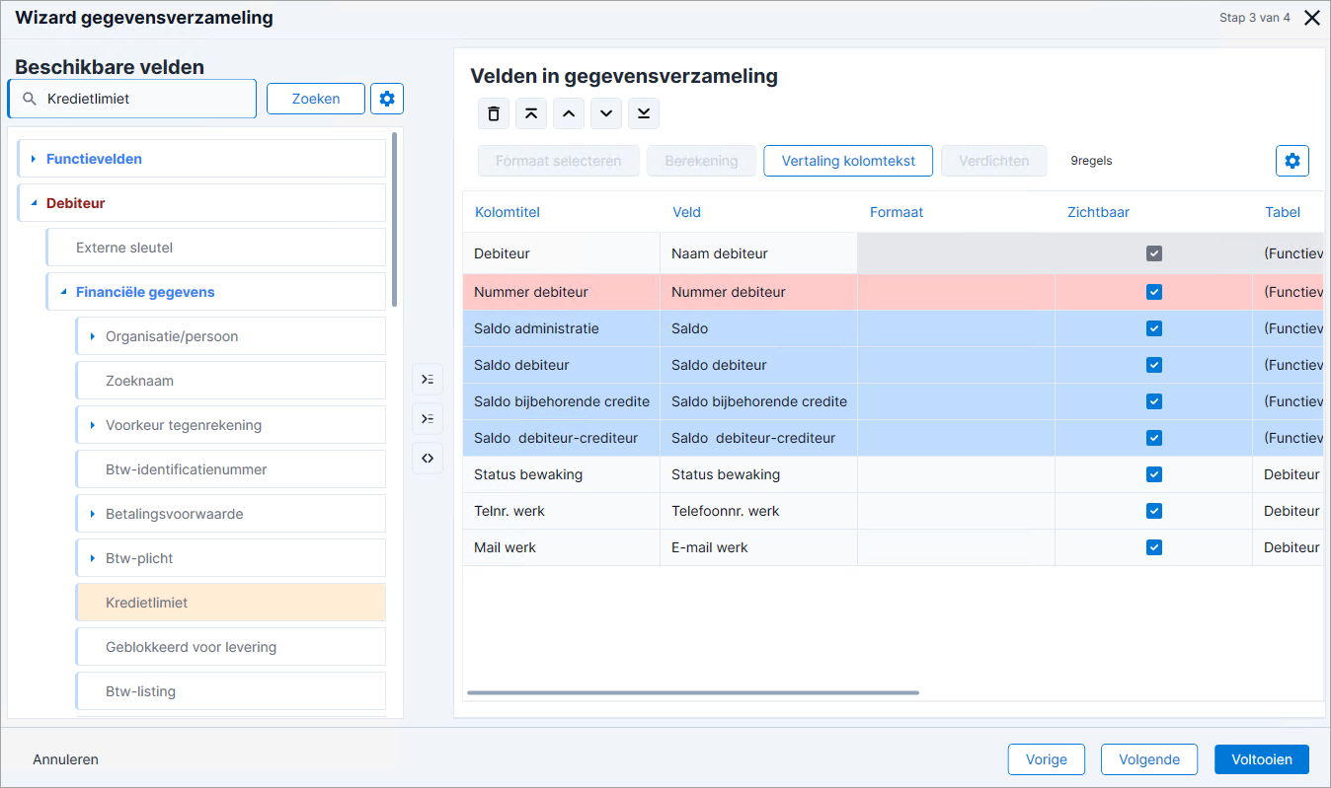Image resolution: width=1331 pixels, height=788 pixels.
Task: Click the code brackets transfer icon
Action: [428, 459]
